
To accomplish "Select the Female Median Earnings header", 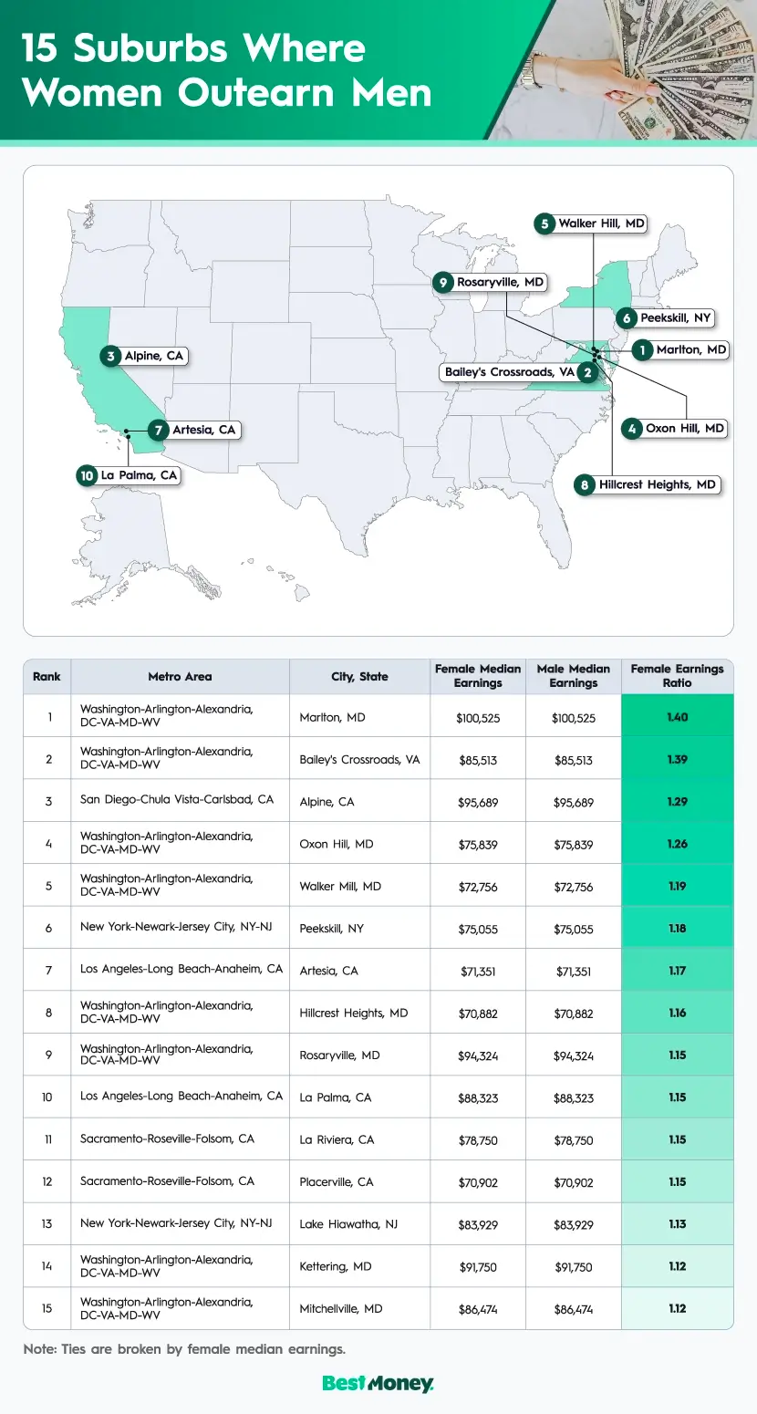I will click(478, 676).
